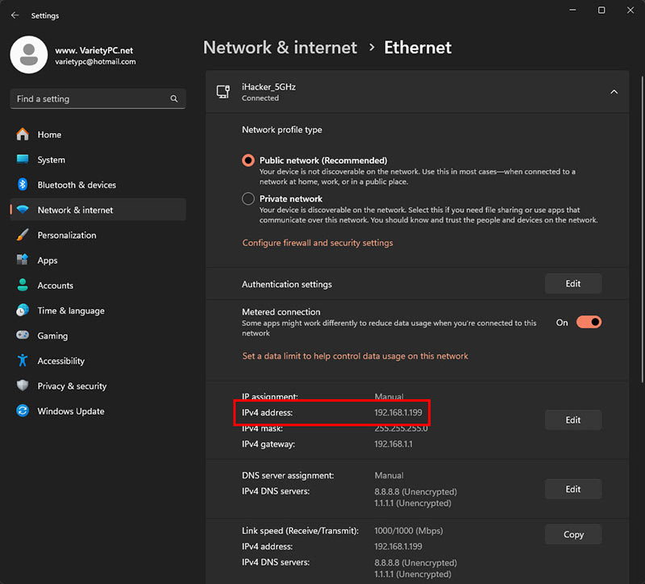Copy the network properties
The image size is (645, 584).
[573, 534]
